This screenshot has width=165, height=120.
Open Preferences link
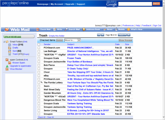click(x=128, y=25)
